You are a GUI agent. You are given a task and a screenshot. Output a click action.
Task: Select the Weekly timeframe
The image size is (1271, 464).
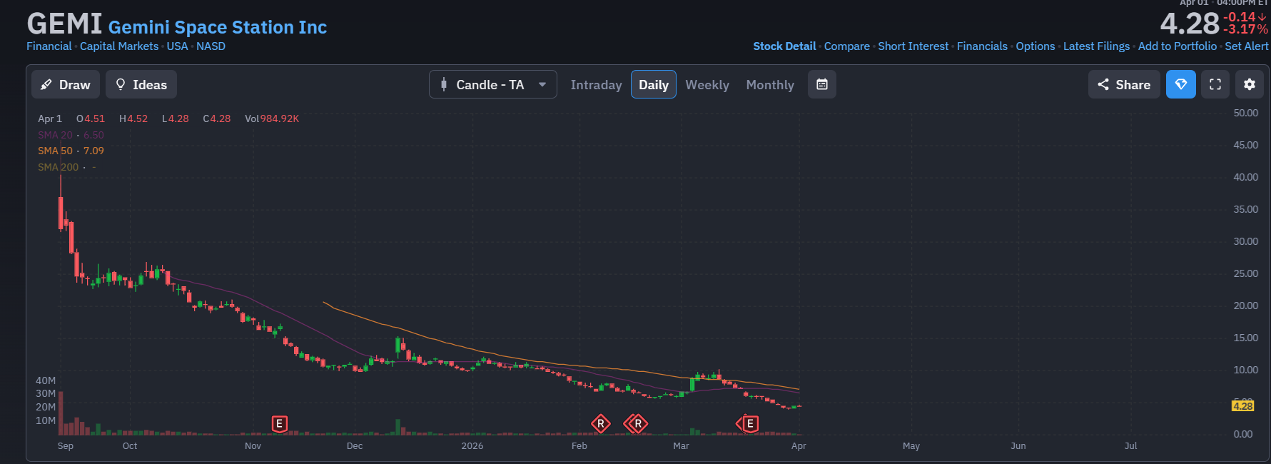(707, 85)
